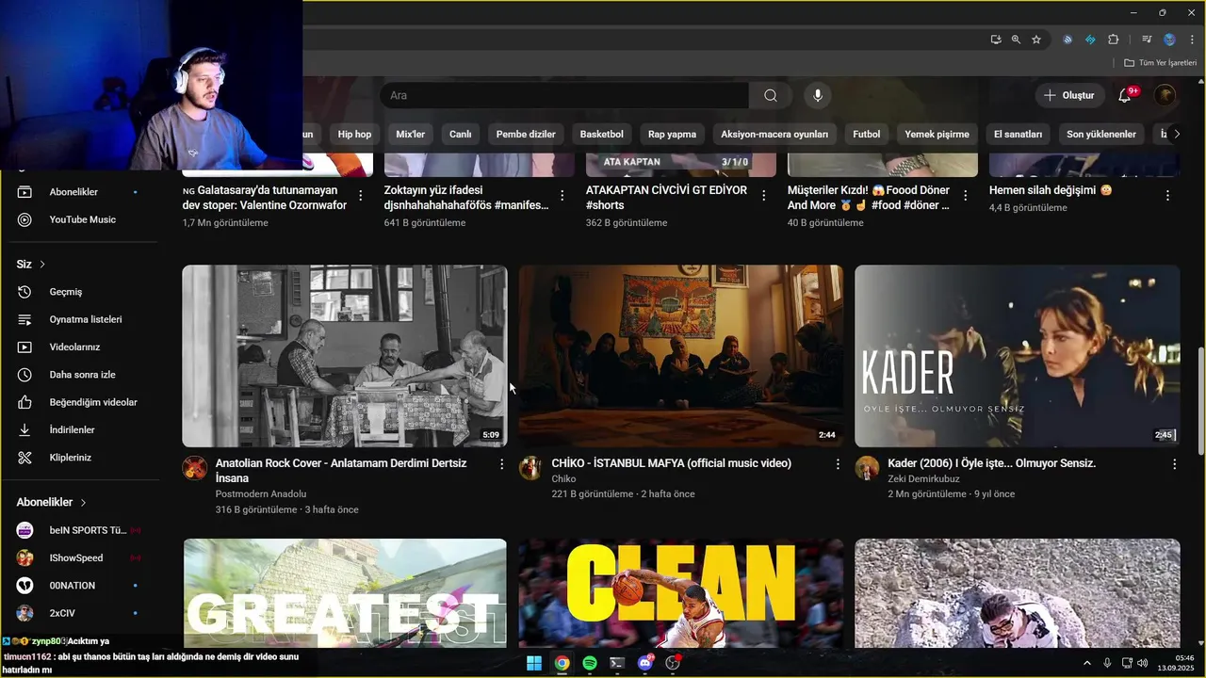Open options for Hemen silah değişimi short
The height and width of the screenshot is (678, 1206).
point(1167,196)
